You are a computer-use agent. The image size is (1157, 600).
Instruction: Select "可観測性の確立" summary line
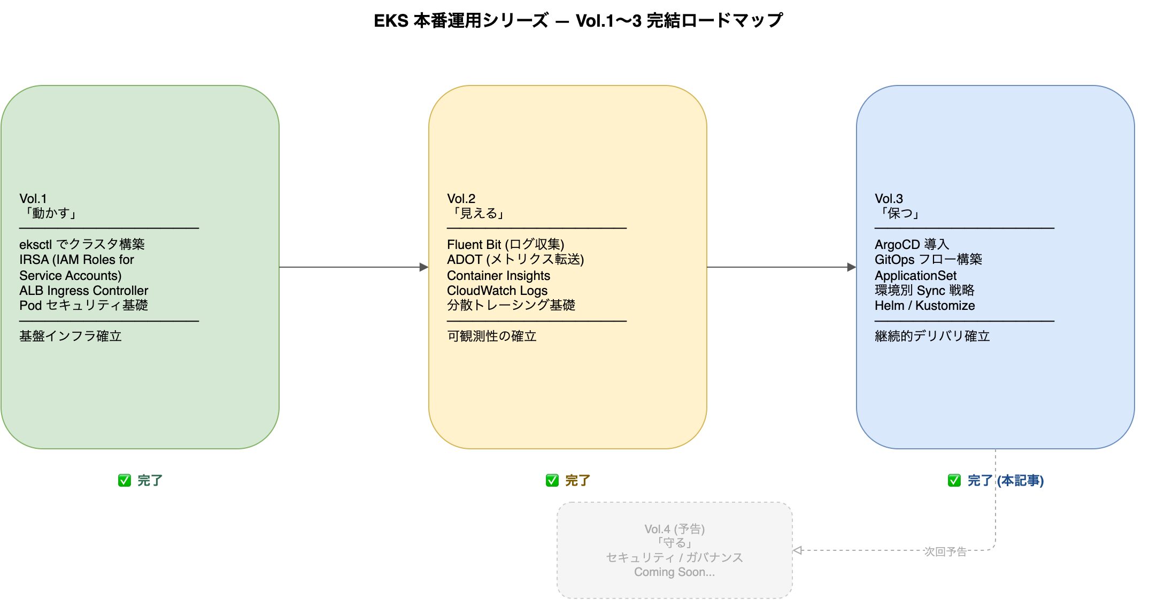pos(492,336)
